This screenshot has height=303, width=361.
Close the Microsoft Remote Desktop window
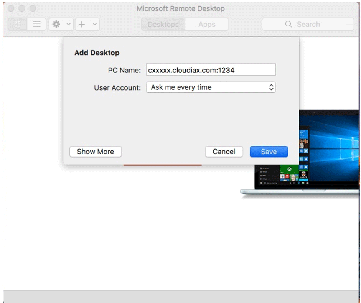coord(11,8)
